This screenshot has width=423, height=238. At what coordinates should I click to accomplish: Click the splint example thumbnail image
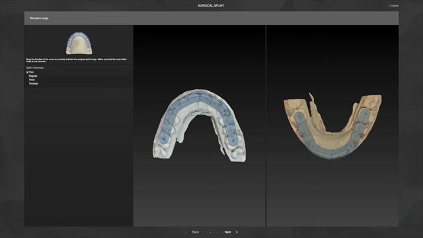[x=79, y=43]
